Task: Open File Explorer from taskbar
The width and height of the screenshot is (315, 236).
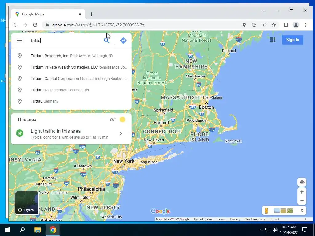Action: pyautogui.click(x=38, y=230)
